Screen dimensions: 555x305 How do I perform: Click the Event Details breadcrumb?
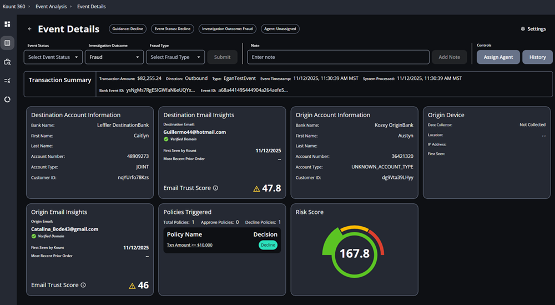tap(92, 6)
